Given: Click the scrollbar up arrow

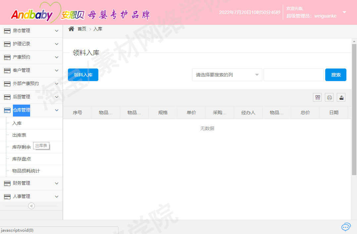Looking at the screenshot, I should click(x=354, y=41).
